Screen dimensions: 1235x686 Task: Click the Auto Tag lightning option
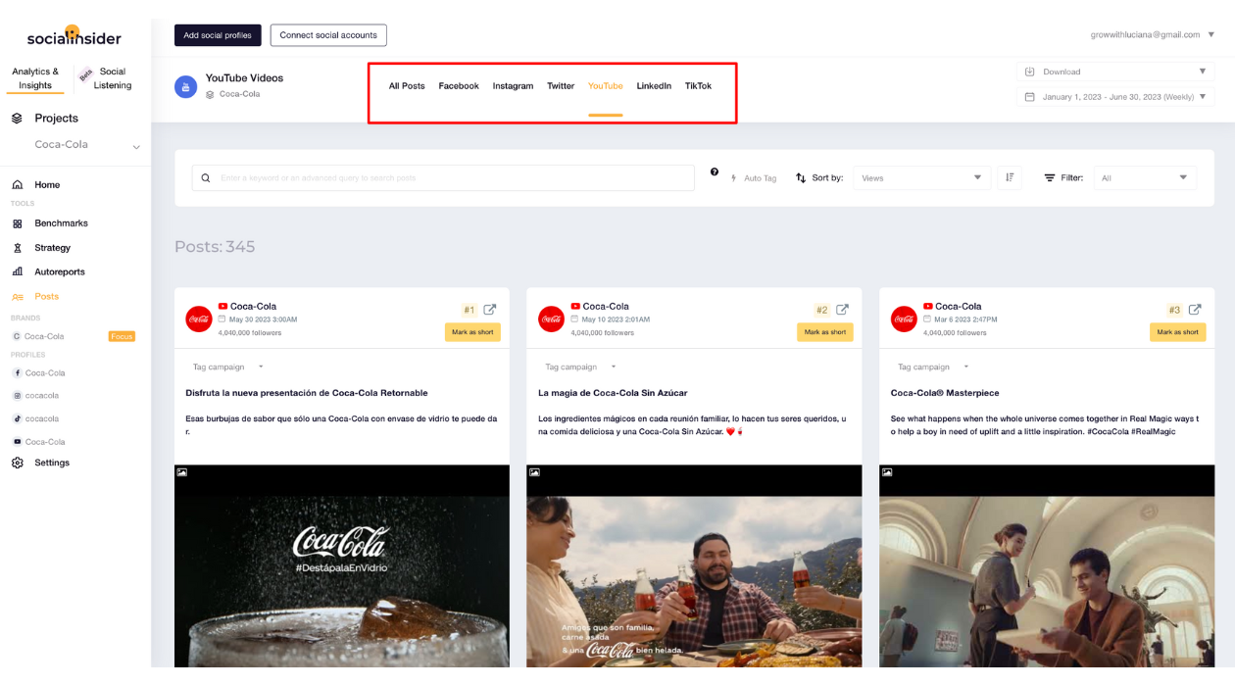click(754, 178)
